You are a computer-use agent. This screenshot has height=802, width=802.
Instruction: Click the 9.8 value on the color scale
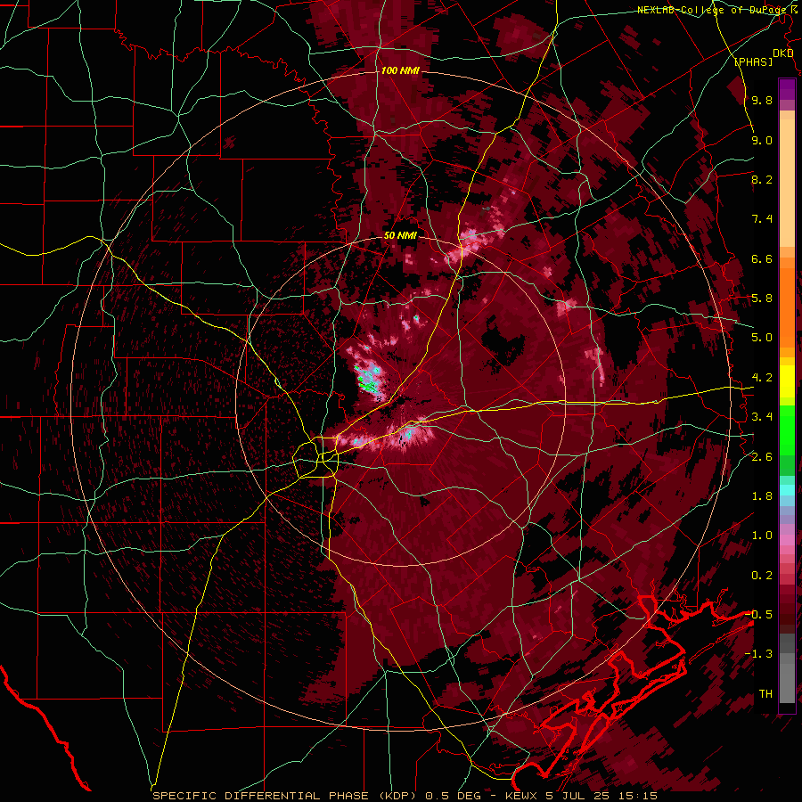coord(762,101)
